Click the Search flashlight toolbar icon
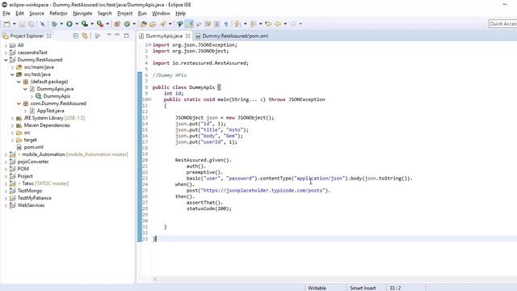Screen dimensions: 517x291 163,23
